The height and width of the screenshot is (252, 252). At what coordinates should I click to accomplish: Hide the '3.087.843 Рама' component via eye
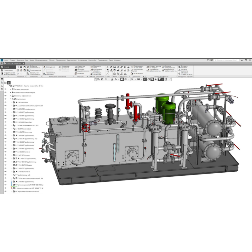click(5, 102)
